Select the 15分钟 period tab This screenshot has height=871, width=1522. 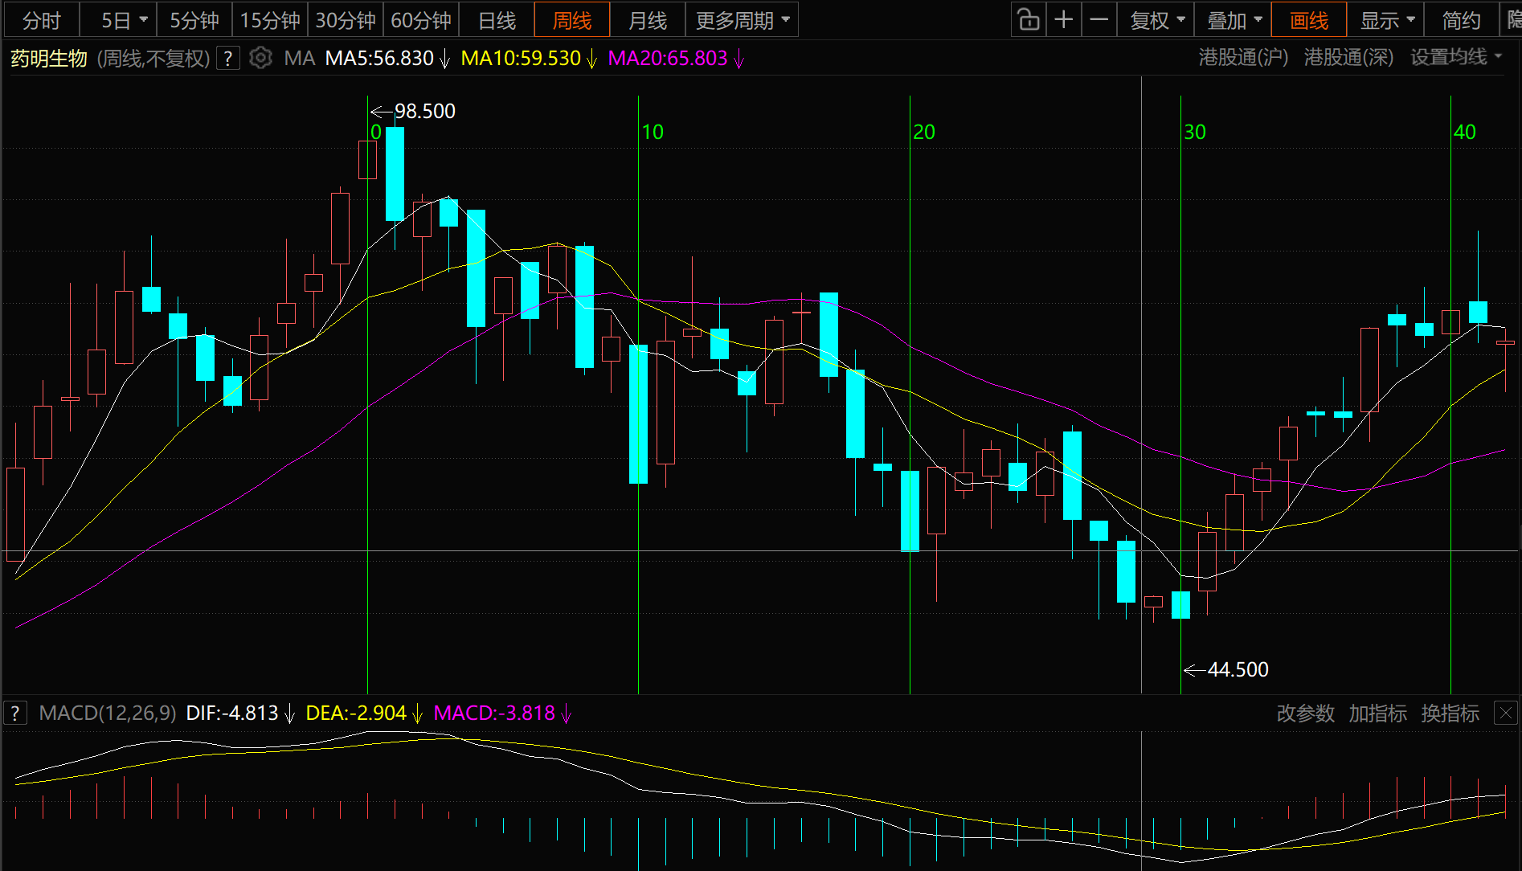click(x=270, y=20)
